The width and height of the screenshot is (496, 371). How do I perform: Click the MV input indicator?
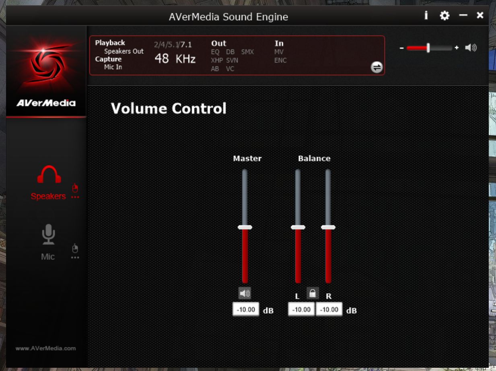click(279, 52)
